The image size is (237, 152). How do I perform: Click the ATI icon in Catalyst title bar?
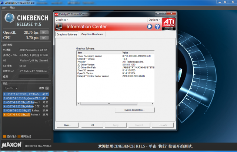point(56,14)
